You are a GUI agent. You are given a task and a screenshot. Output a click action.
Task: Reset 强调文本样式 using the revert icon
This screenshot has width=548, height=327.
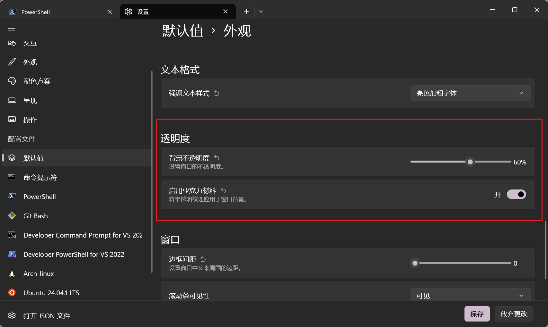pyautogui.click(x=217, y=93)
